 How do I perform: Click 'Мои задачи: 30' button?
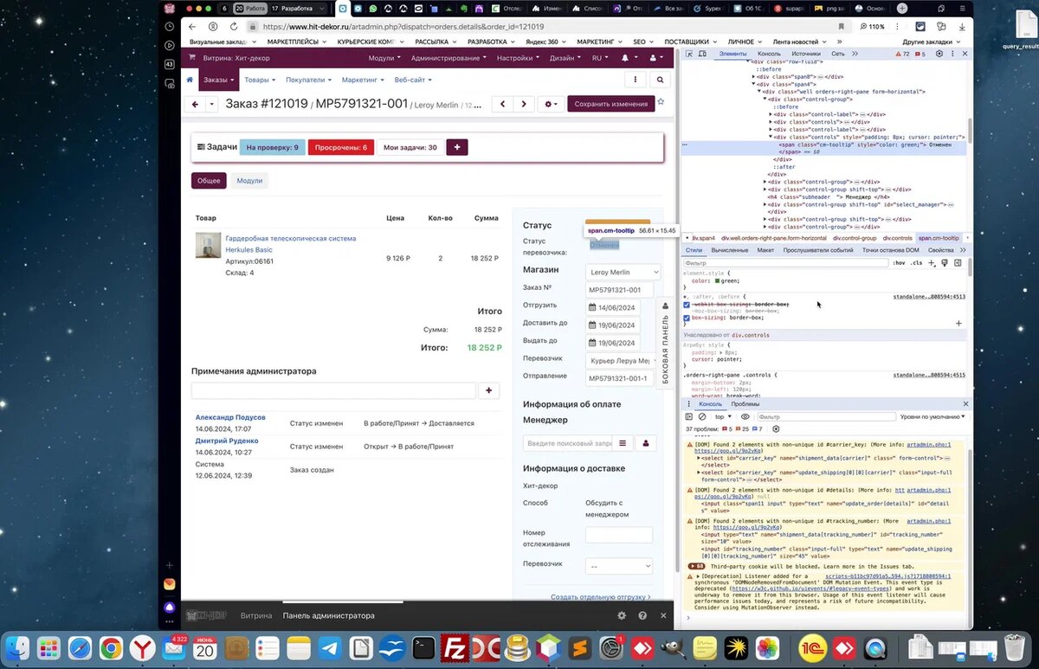[x=410, y=147]
